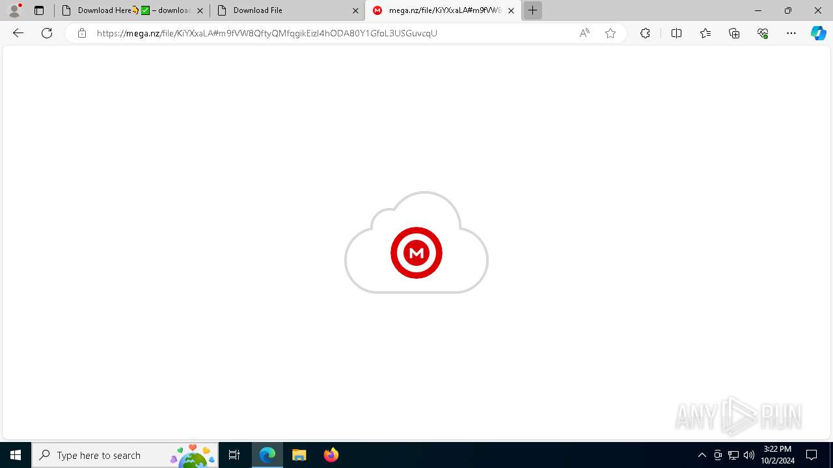Click the Meet Now tray icon
Viewport: 833px width, 468px height.
tap(718, 455)
